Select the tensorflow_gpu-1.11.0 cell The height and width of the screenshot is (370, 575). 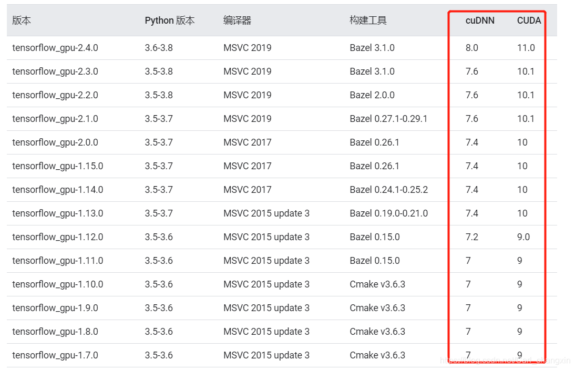pyautogui.click(x=58, y=261)
